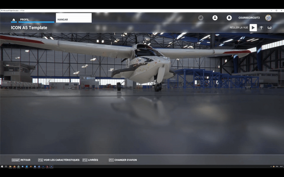The height and width of the screenshot is (177, 284).
Task: Switch to the cockpit interior view icon
Action: point(269,28)
